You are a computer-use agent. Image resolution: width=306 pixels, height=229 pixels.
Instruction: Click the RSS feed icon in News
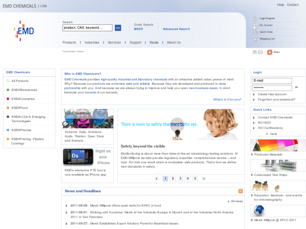click(x=241, y=191)
